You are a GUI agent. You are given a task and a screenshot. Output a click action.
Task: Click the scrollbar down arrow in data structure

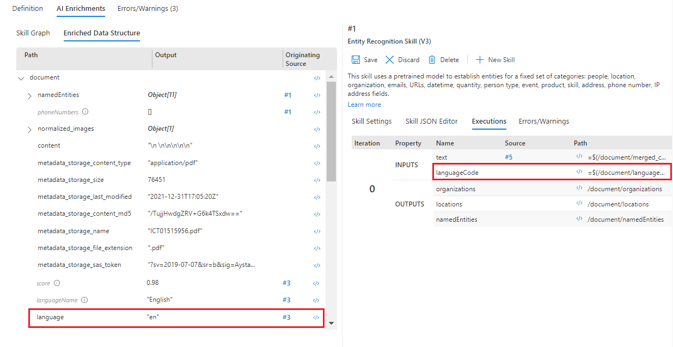tap(331, 324)
